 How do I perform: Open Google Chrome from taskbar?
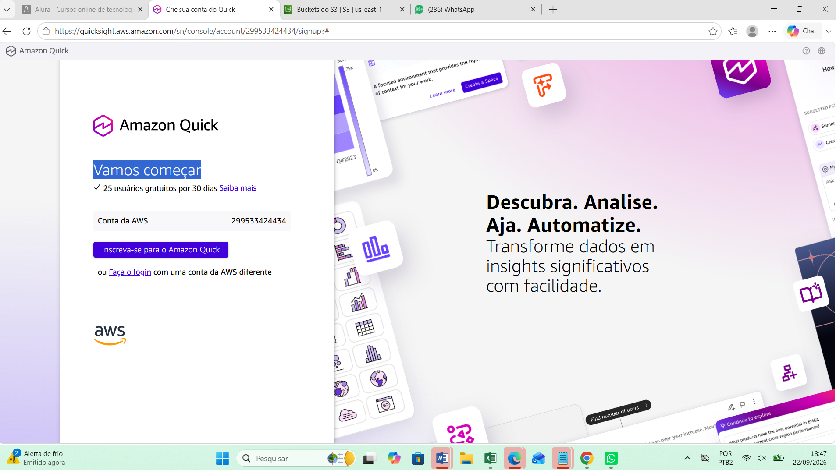click(587, 459)
